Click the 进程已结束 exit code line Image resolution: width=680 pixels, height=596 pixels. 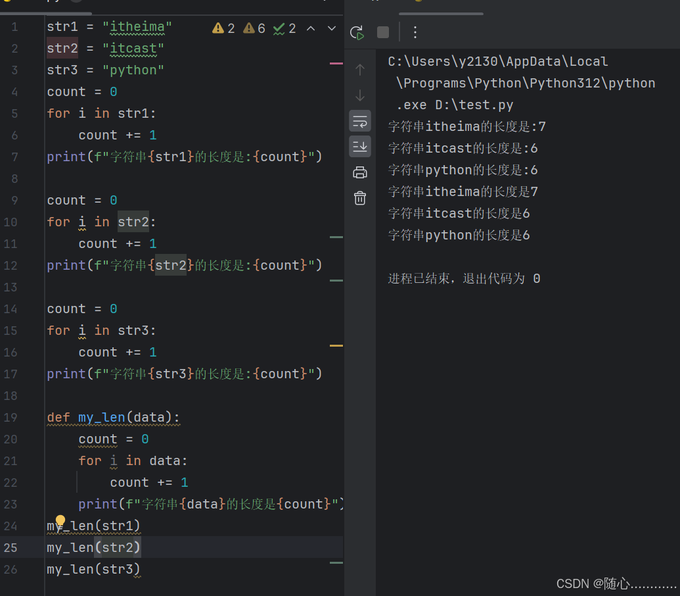[x=464, y=279]
